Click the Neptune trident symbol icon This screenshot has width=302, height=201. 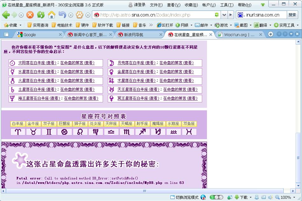[x=12, y=98]
